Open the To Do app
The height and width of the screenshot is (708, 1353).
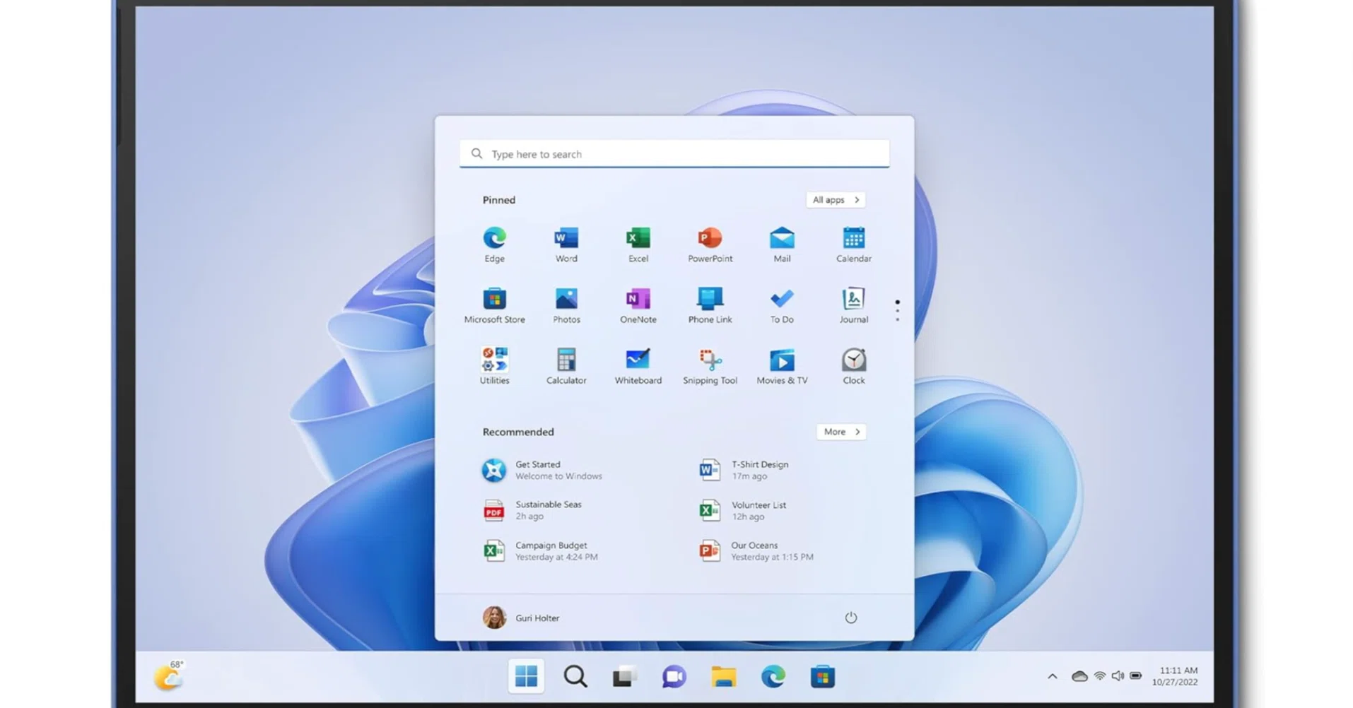click(x=782, y=305)
